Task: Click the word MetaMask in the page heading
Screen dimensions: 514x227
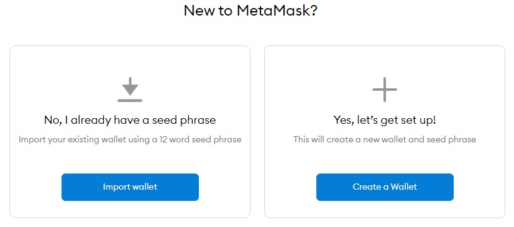Action: click(x=273, y=11)
